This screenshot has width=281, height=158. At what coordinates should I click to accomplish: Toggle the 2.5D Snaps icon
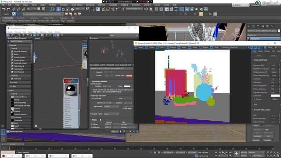coord(104,9)
